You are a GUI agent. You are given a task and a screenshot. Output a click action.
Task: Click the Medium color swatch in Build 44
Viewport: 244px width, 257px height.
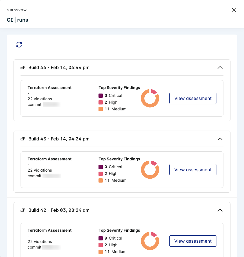click(101, 109)
